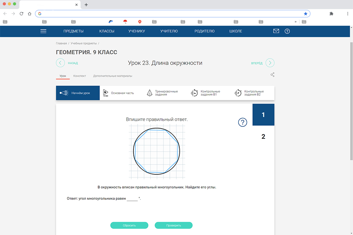The image size is (353, 235).
Task: Follow the Главная breadcrumb link
Action: (x=61, y=43)
